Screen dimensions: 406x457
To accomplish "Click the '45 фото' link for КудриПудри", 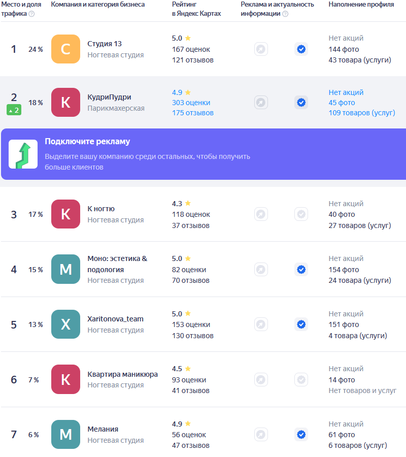I will point(342,103).
